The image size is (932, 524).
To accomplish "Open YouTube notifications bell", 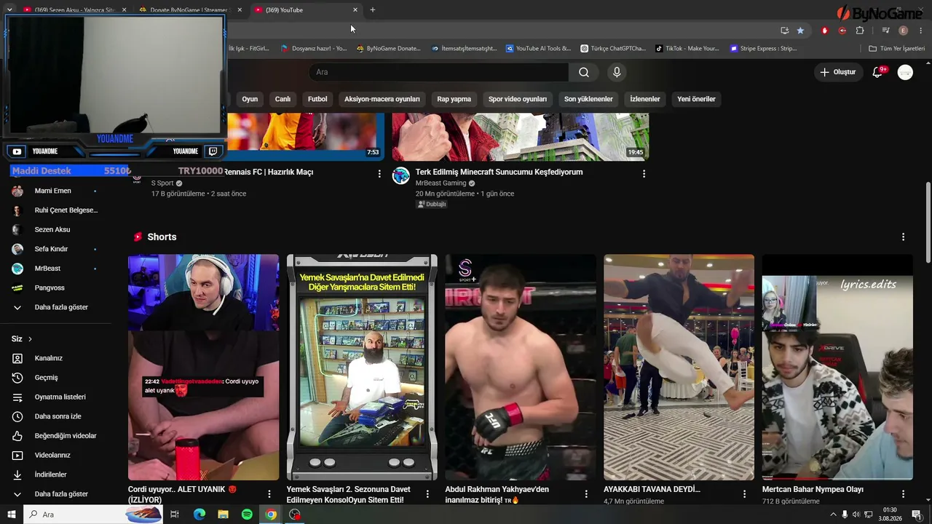I will click(877, 72).
